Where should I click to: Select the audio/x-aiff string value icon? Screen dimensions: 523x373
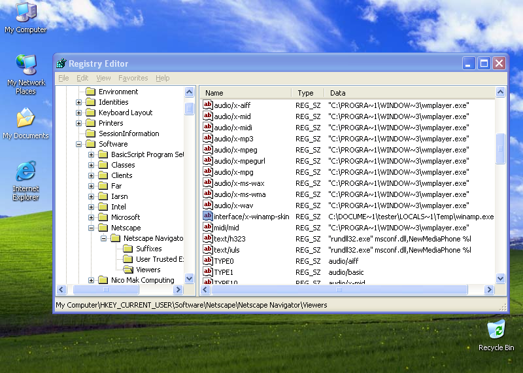(208, 105)
